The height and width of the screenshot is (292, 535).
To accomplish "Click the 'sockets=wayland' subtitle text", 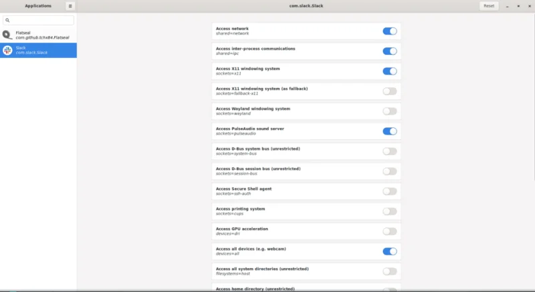I will point(233,114).
